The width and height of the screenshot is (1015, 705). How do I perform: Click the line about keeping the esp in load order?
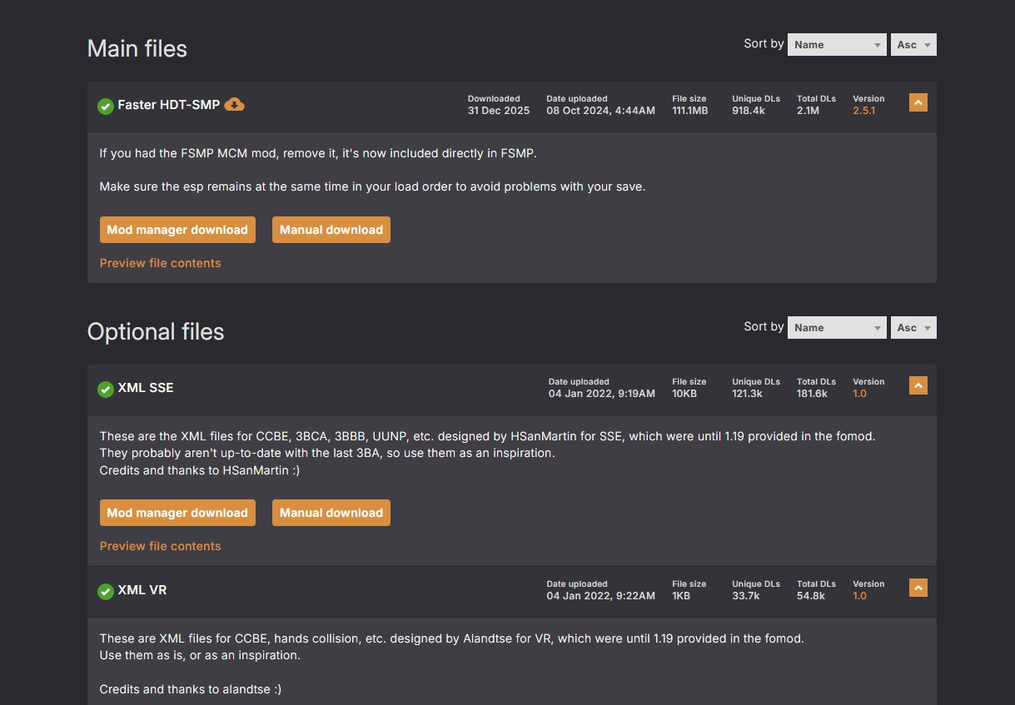[x=372, y=186]
